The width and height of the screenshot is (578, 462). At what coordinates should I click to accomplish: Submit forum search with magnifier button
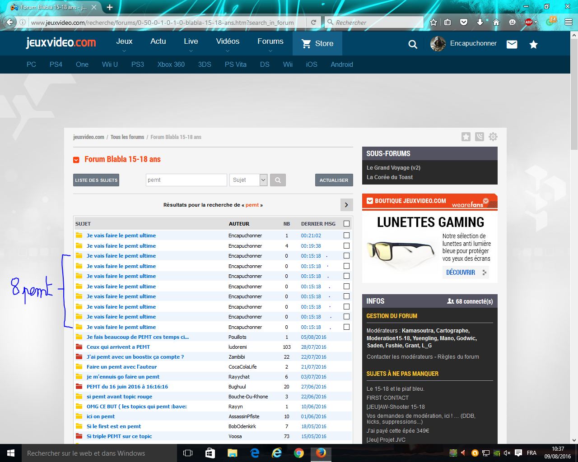tap(278, 180)
